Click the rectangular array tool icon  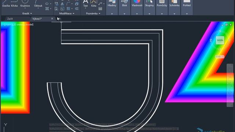68,9
